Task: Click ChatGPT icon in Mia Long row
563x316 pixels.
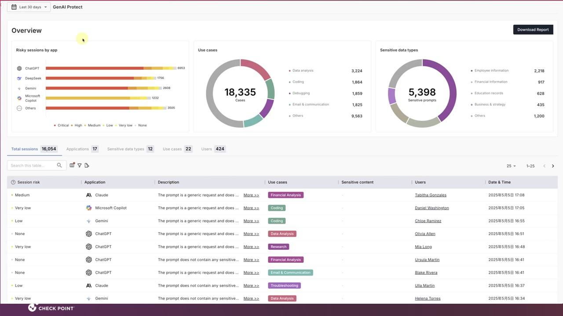Action: (x=89, y=247)
